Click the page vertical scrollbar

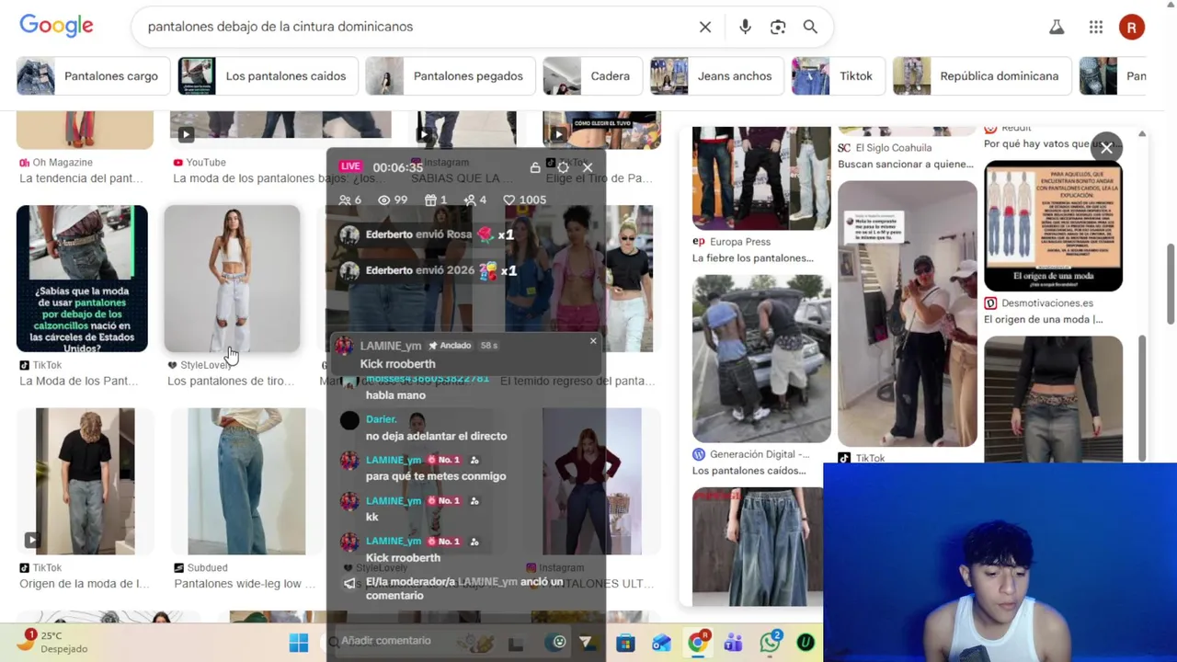(x=1171, y=284)
